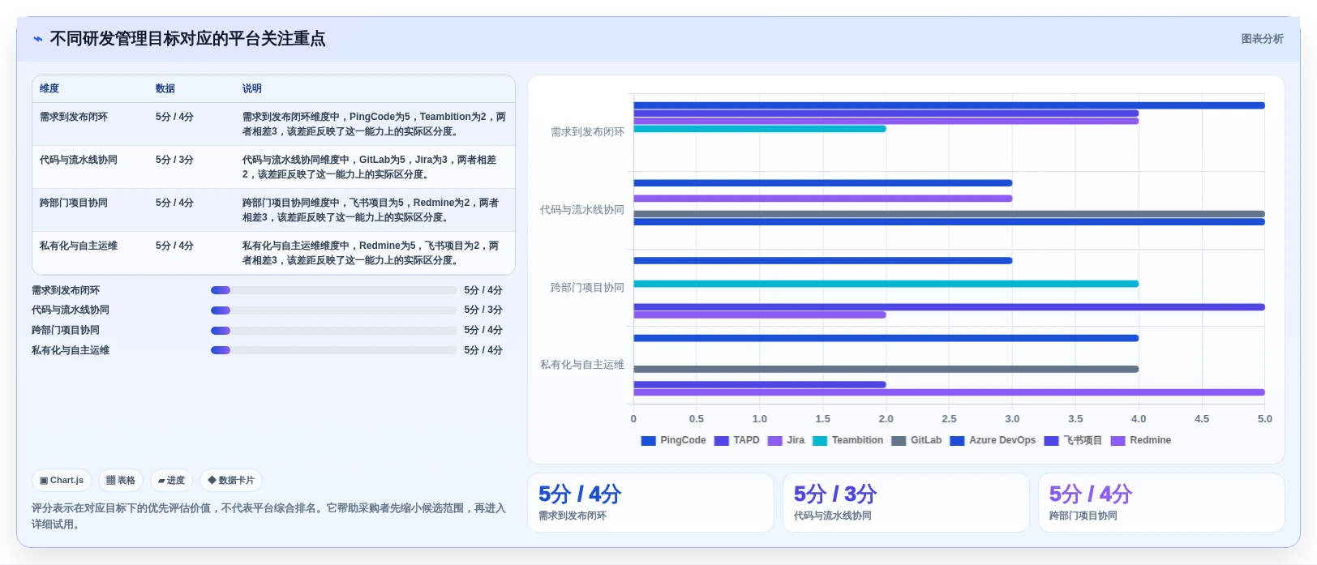1317x565 pixels.
Task: Toggle GitLab series in chart legend
Action: tap(916, 440)
